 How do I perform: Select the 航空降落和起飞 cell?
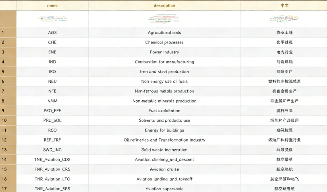click(x=284, y=179)
